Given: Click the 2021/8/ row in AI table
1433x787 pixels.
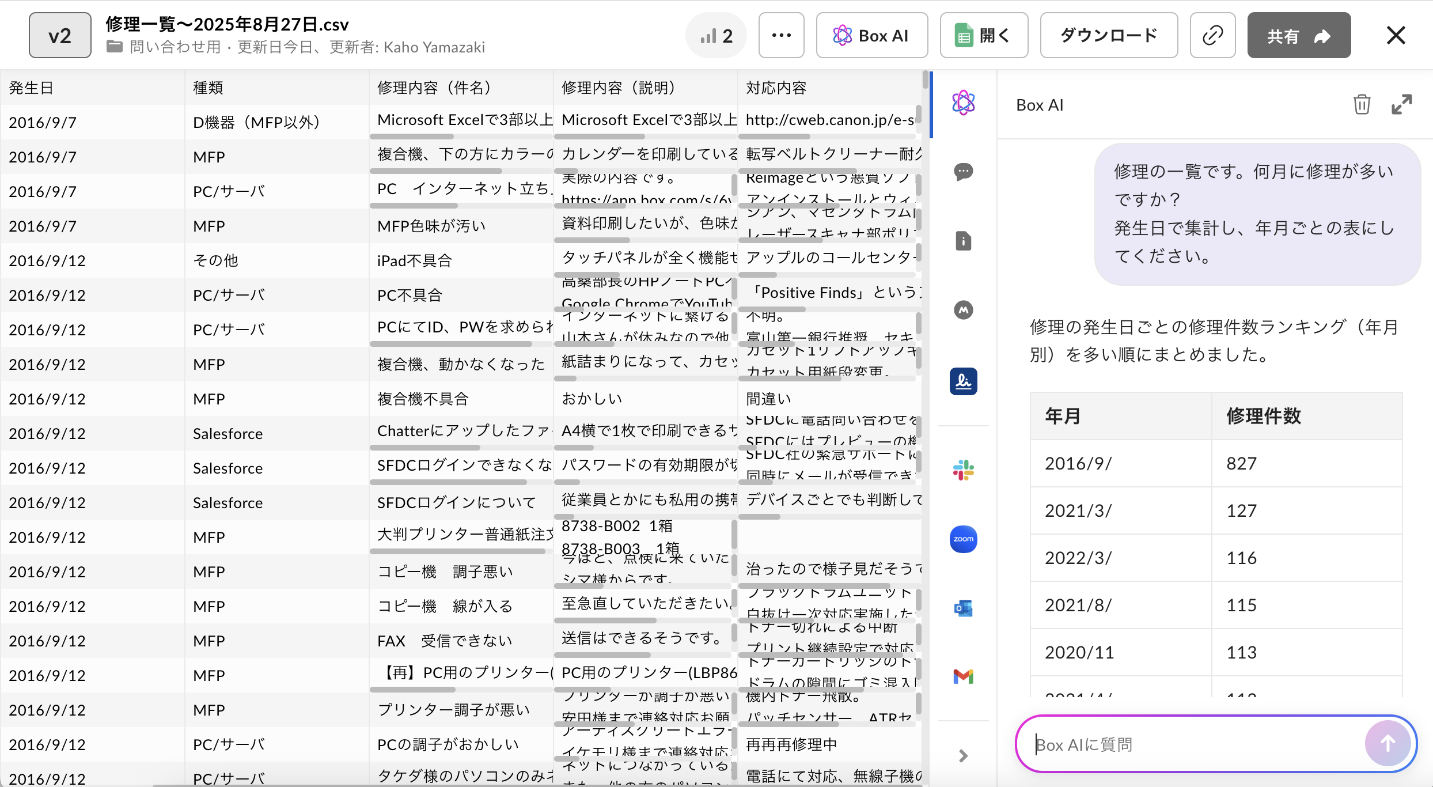Looking at the screenshot, I should click(1216, 605).
